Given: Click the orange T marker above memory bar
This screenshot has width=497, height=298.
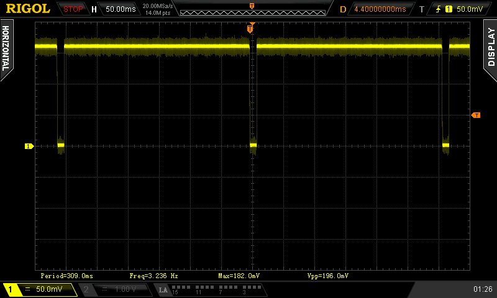Looking at the screenshot, I should pos(252,6).
